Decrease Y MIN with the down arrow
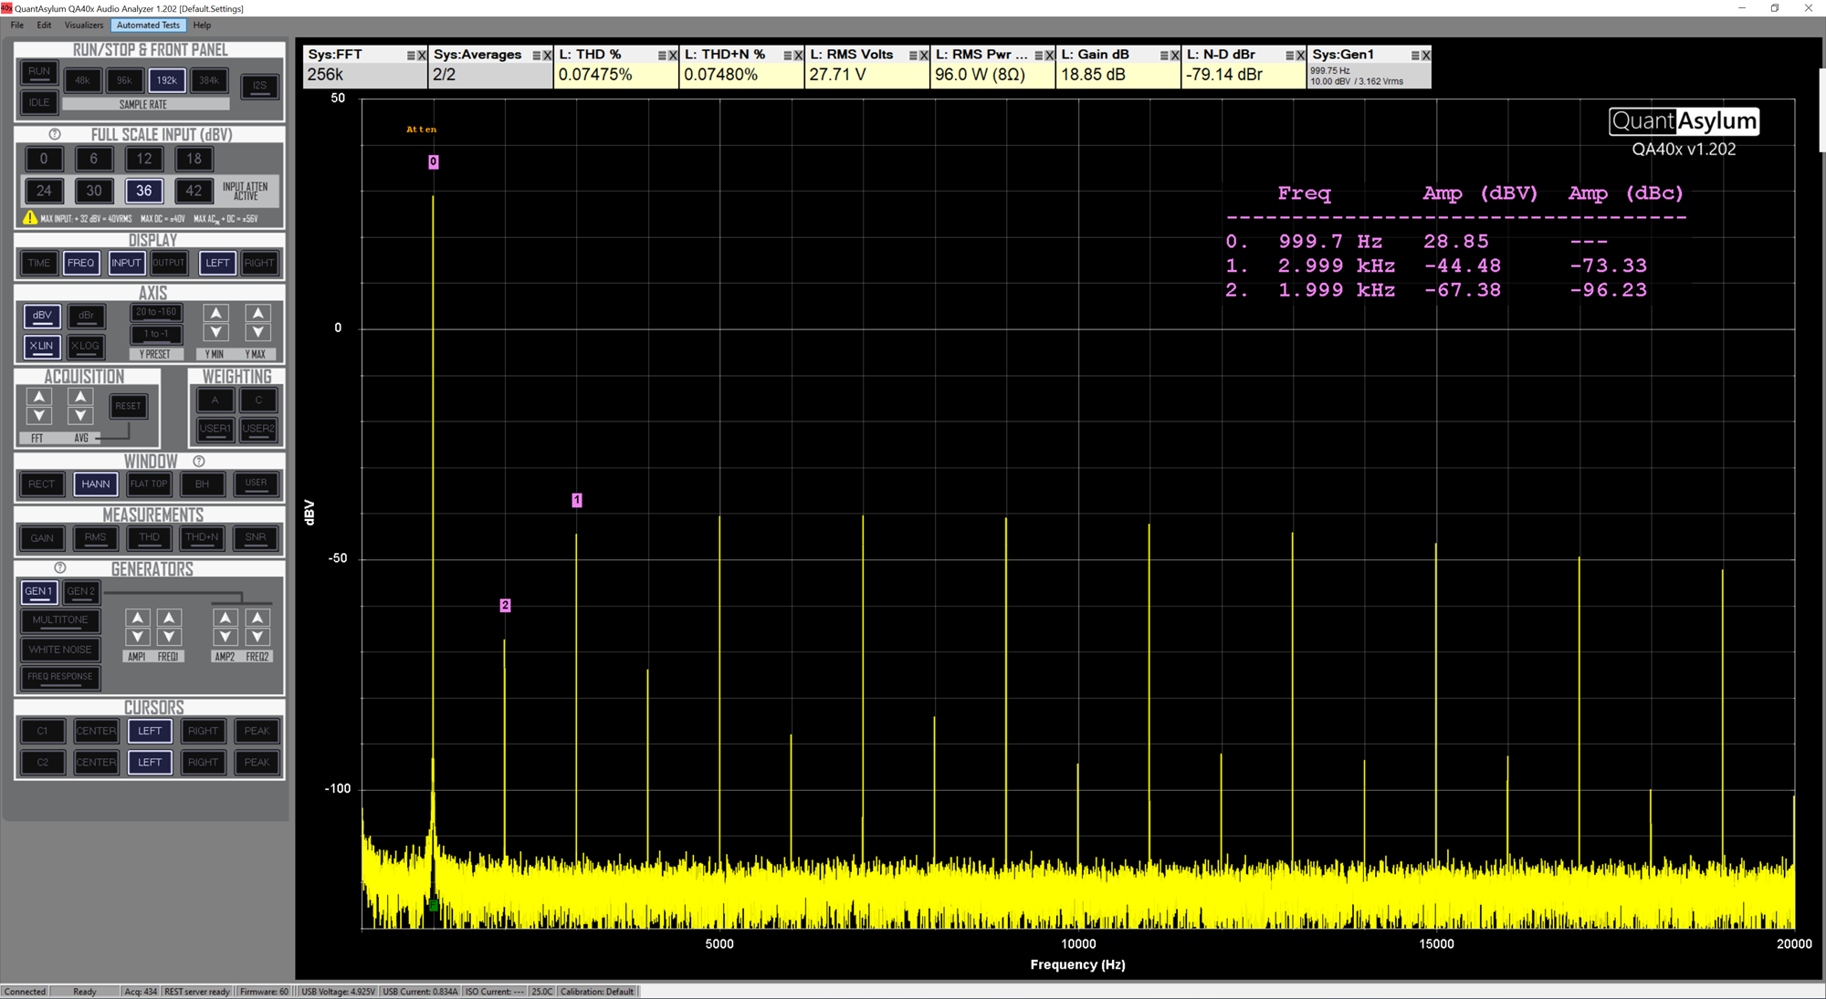1826x999 pixels. pyautogui.click(x=215, y=333)
